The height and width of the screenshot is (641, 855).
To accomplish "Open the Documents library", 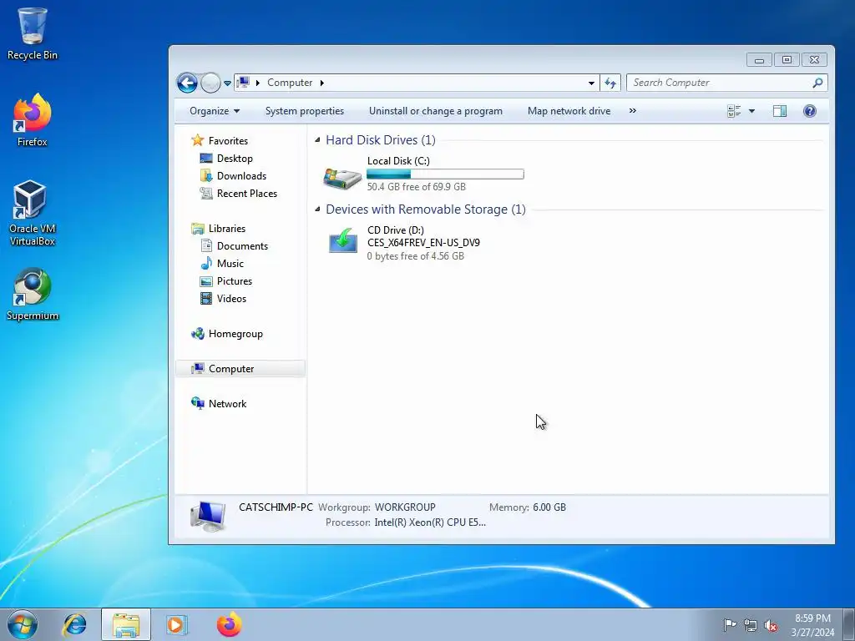I will pyautogui.click(x=242, y=246).
